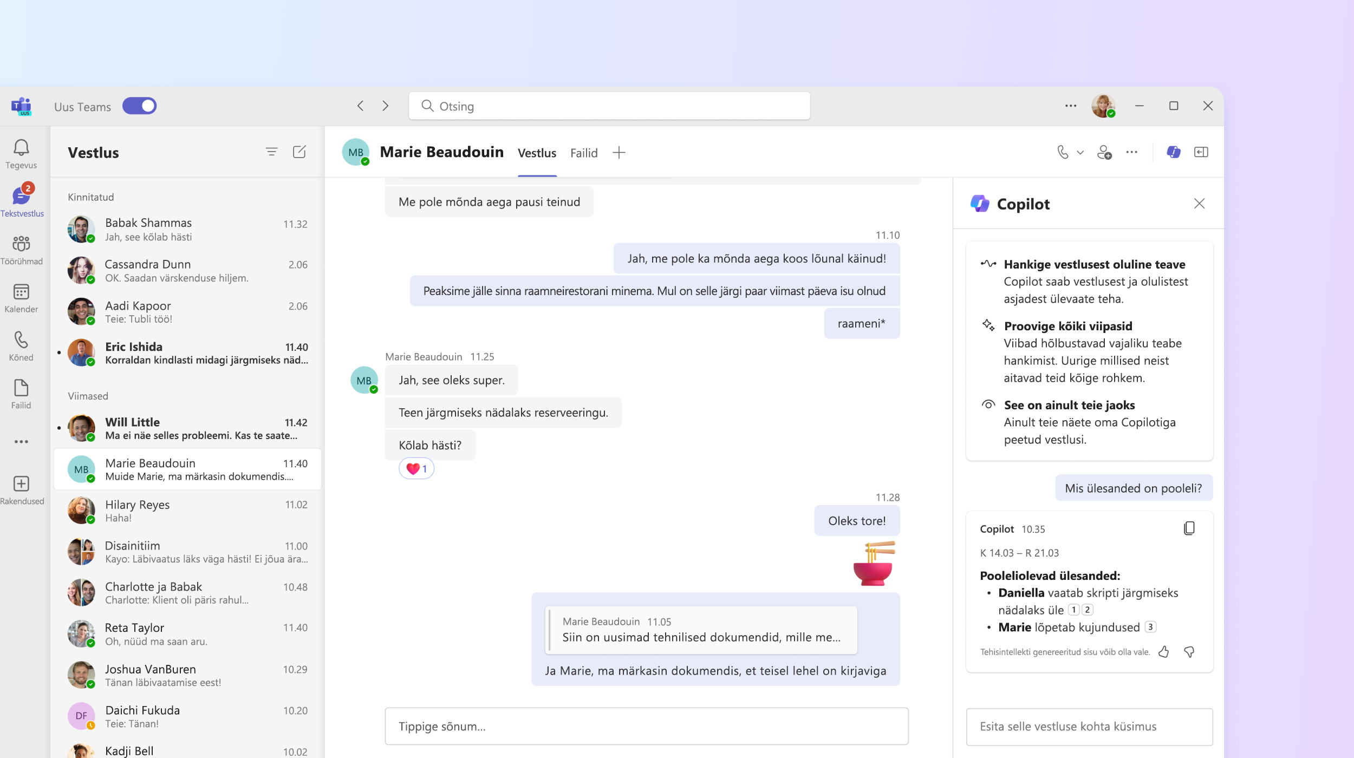Switch to the Failid tab
This screenshot has width=1354, height=758.
(x=584, y=153)
